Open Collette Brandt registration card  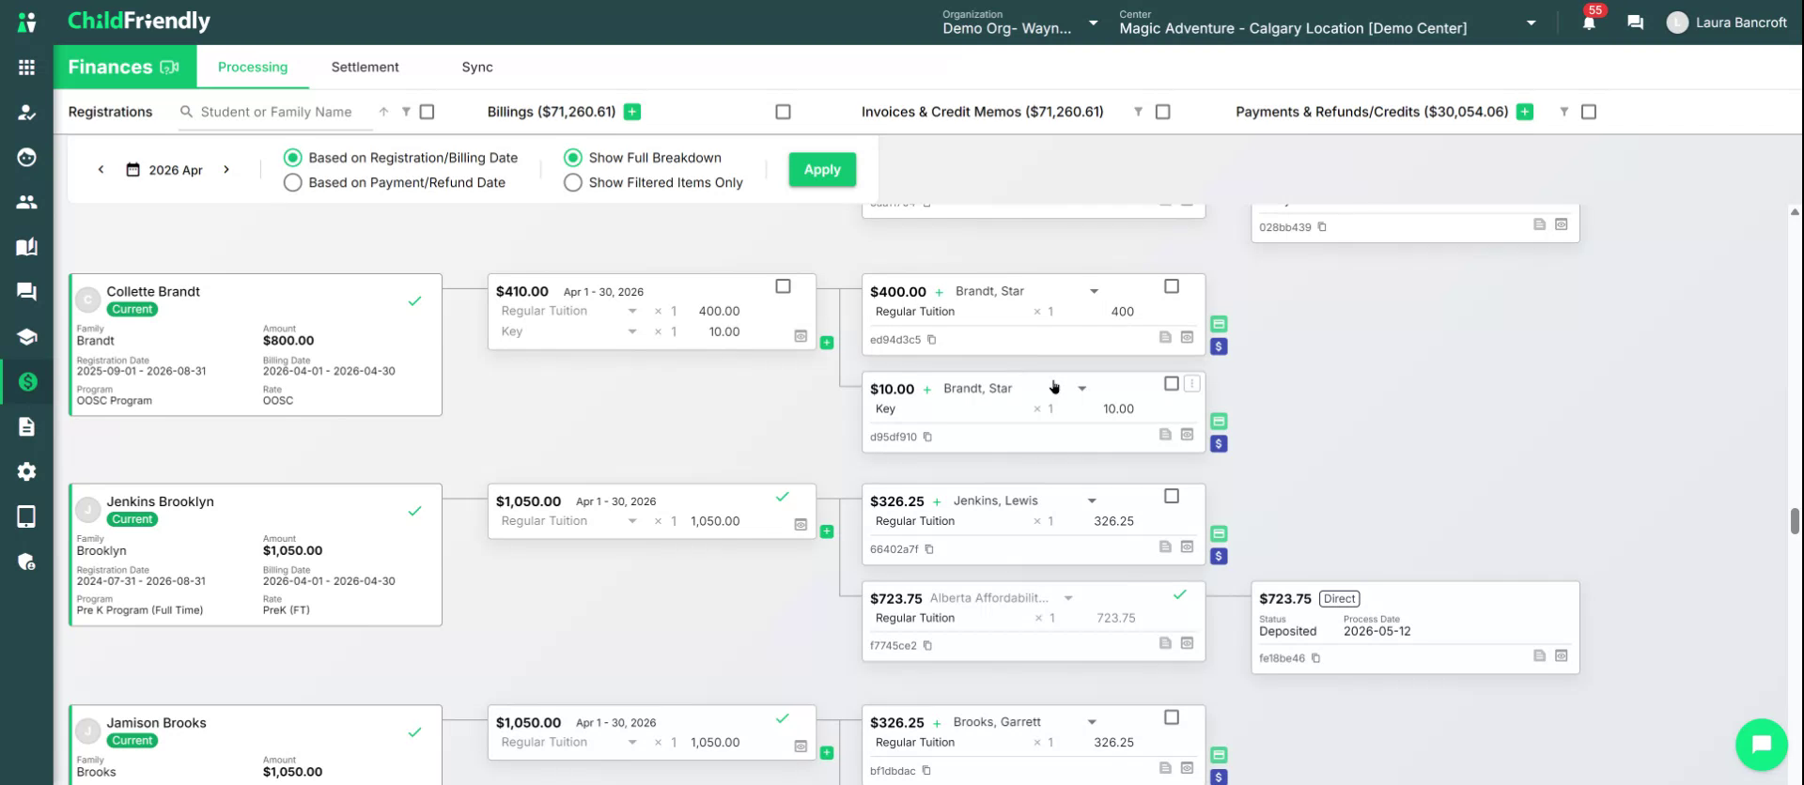(256, 345)
